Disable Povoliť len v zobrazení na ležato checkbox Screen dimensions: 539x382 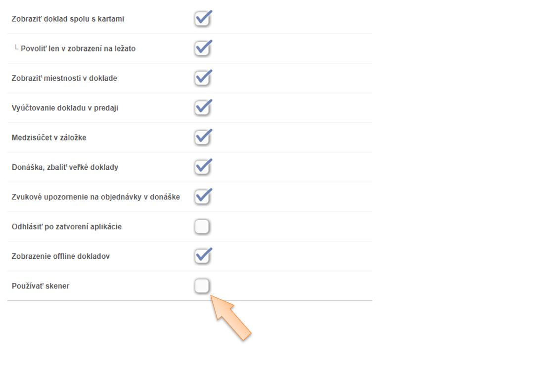click(202, 49)
